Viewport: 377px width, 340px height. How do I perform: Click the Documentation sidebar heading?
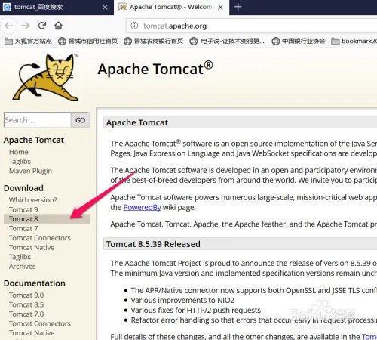click(35, 283)
